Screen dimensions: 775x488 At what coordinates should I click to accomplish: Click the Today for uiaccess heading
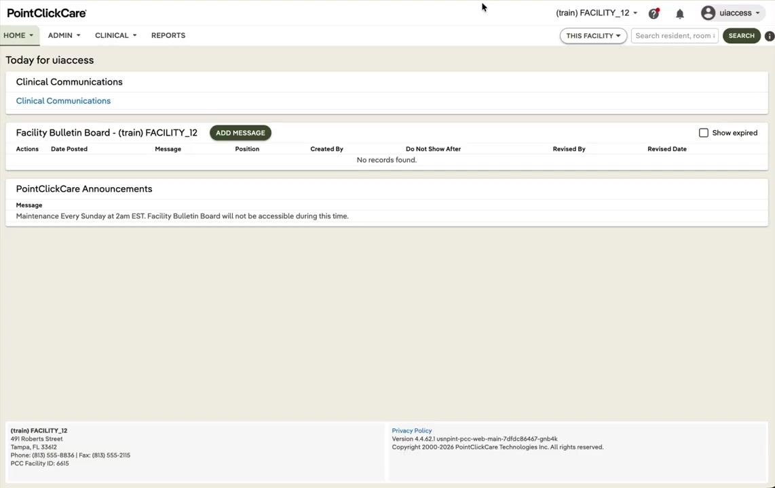tap(50, 60)
